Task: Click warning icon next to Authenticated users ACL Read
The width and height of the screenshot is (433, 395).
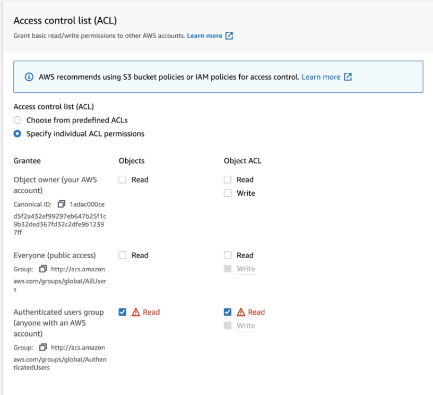Action: click(x=241, y=312)
